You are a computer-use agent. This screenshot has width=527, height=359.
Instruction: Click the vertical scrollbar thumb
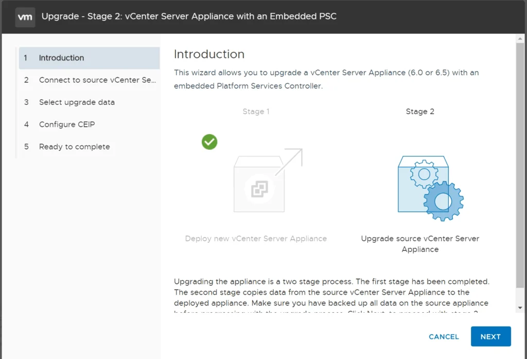click(x=520, y=165)
